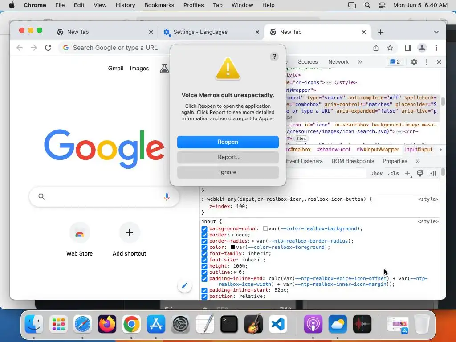Expand tab search chevron
The width and height of the screenshot is (456, 342).
(436, 32)
